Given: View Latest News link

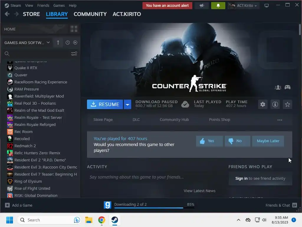Looking at the screenshot, I should tap(200, 191).
